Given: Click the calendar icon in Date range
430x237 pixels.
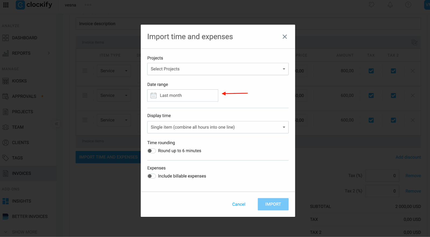Looking at the screenshot, I should click(x=153, y=95).
